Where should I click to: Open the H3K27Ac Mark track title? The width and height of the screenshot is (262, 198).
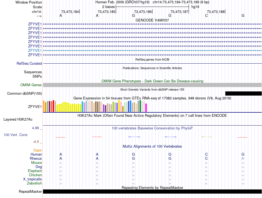coord(152,116)
